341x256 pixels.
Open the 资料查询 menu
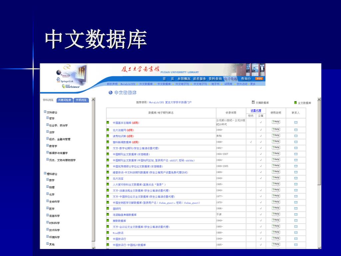point(215,79)
